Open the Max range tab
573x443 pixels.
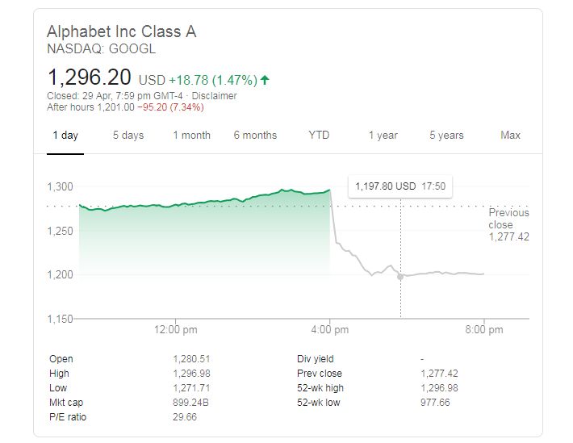pos(510,135)
